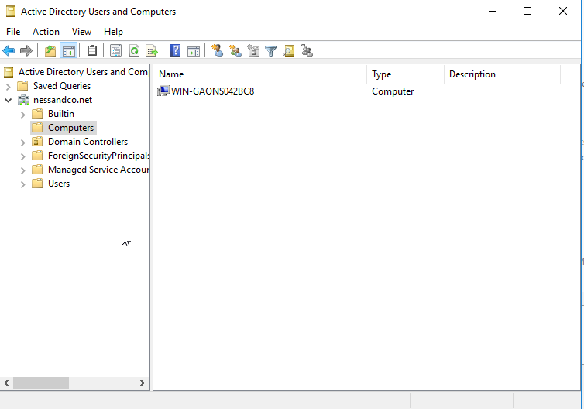This screenshot has height=409, width=584.
Task: Sort list by the Description column header
Action: [503, 74]
